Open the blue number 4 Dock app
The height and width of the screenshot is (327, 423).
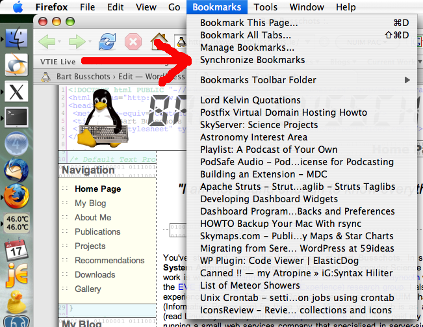pyautogui.click(x=16, y=144)
